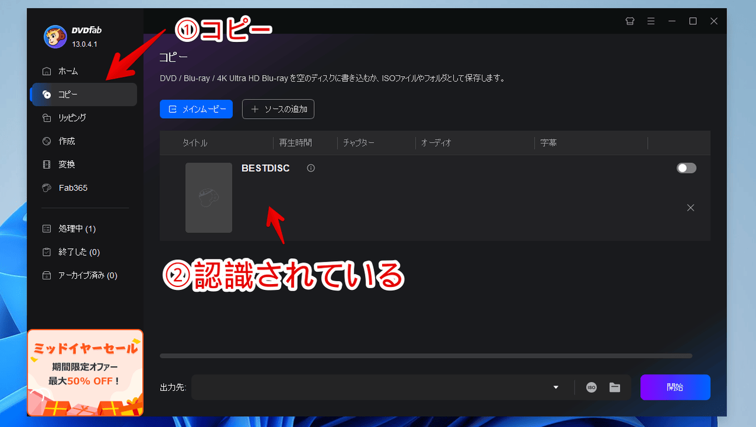Click the BESTDISC cover thumbnail
The width and height of the screenshot is (756, 427).
(208, 198)
